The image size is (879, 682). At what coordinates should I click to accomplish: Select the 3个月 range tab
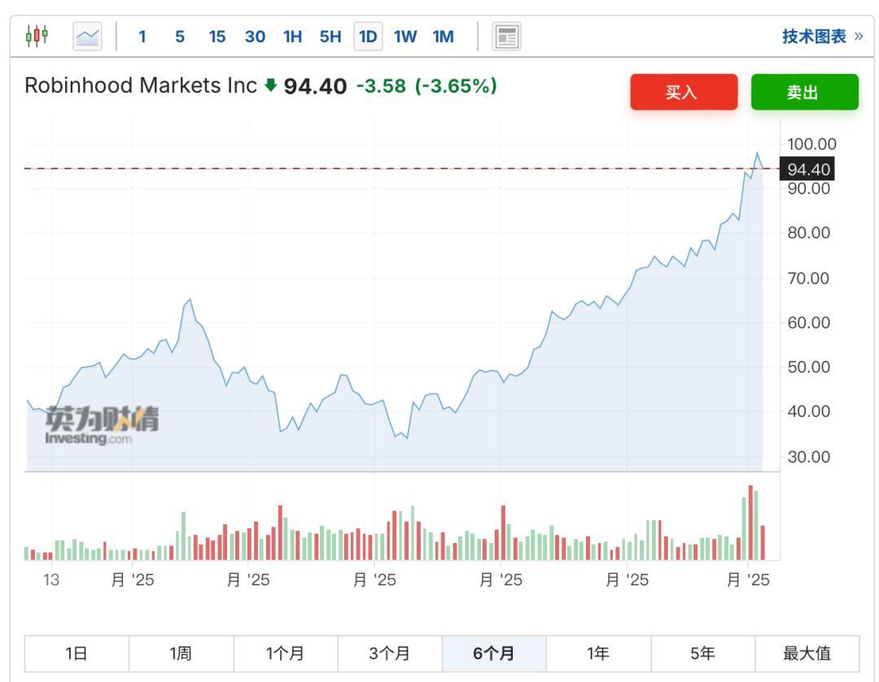(390, 654)
